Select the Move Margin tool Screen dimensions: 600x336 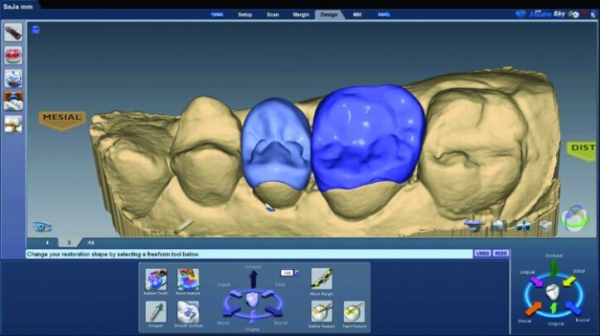click(x=321, y=279)
